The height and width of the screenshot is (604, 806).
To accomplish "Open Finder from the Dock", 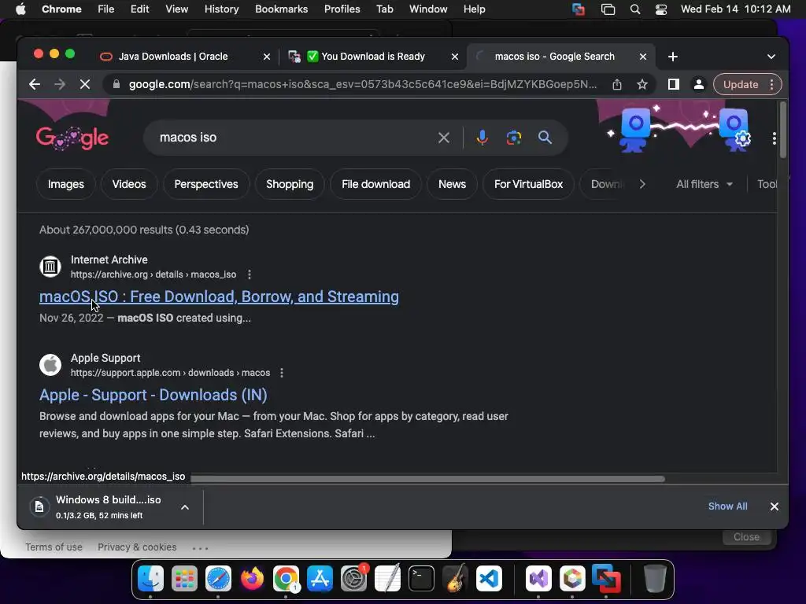I will [150, 579].
